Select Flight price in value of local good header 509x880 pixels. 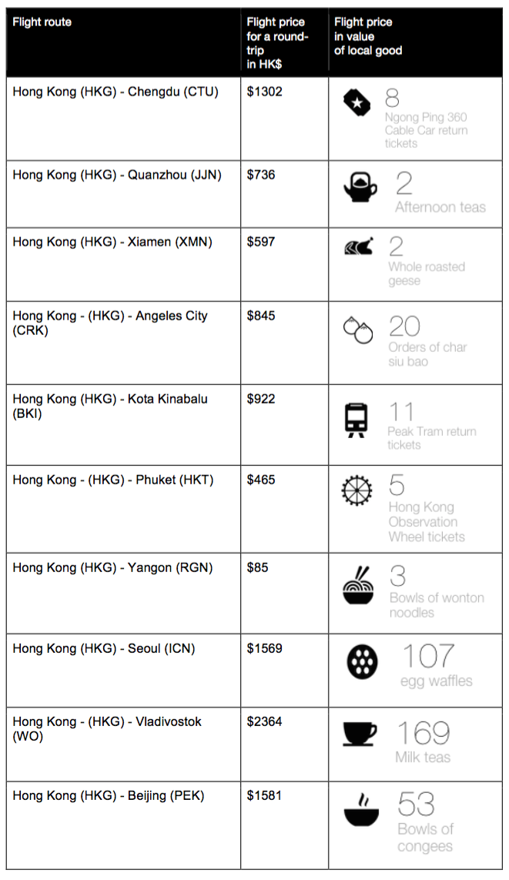click(368, 36)
